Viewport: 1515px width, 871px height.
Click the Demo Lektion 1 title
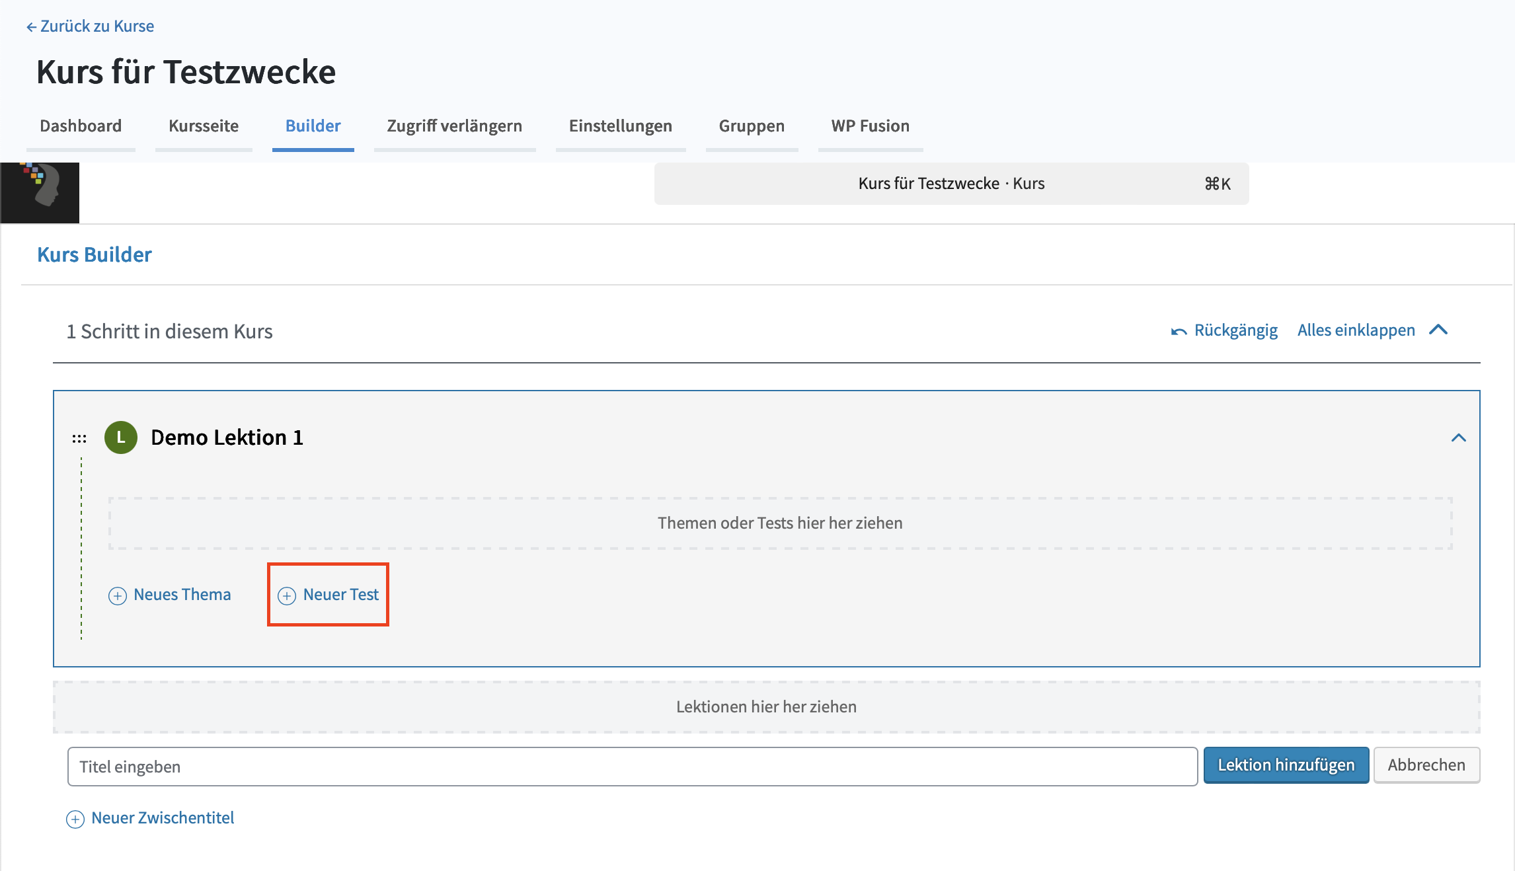pos(227,437)
